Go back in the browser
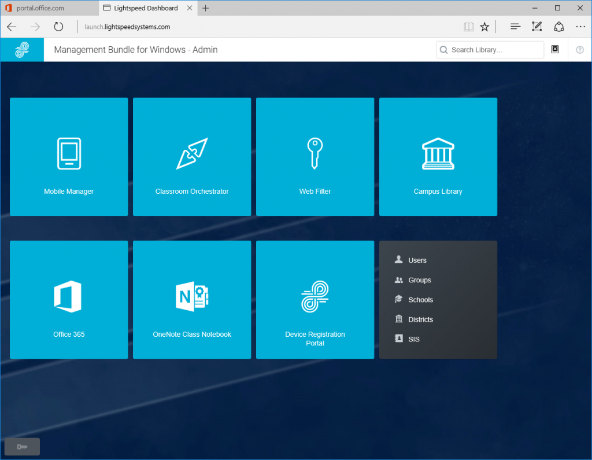The height and width of the screenshot is (460, 592). (12, 27)
